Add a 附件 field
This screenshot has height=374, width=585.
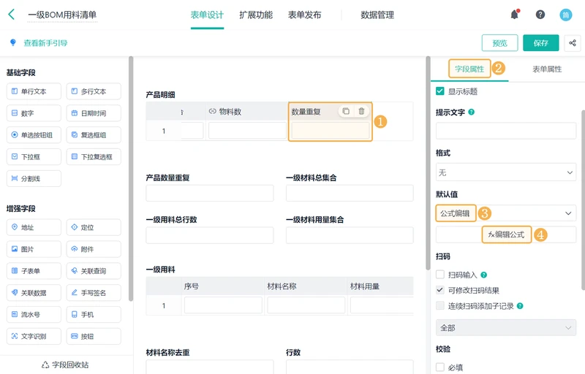click(94, 249)
